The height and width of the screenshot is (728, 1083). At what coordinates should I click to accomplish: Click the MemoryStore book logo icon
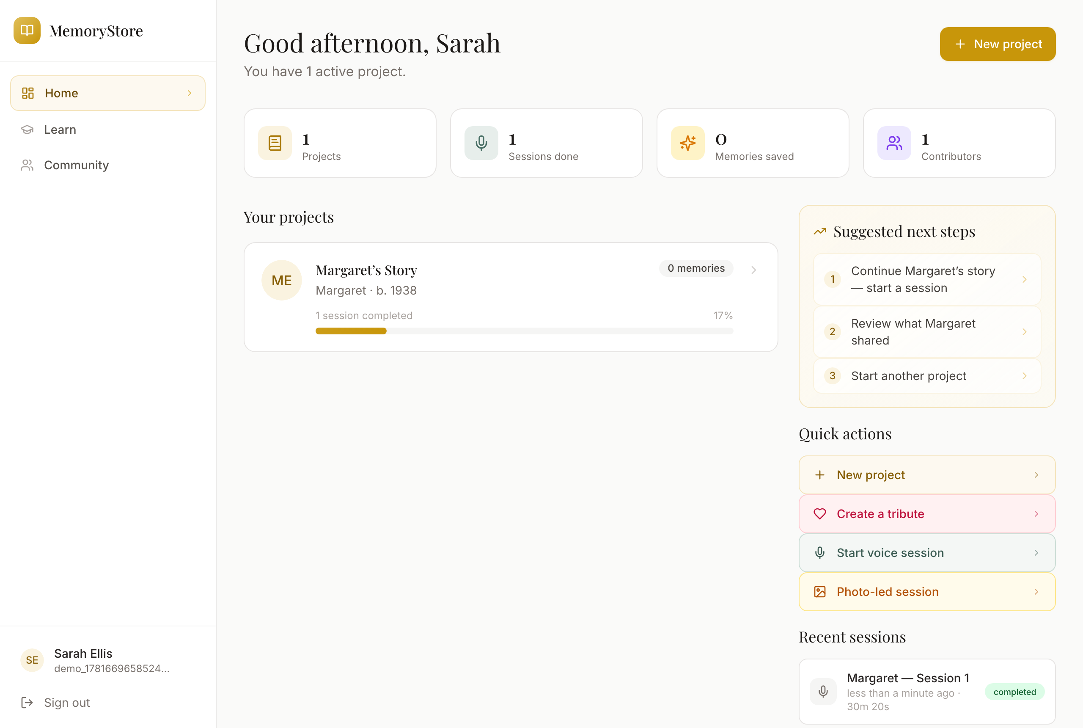27,30
